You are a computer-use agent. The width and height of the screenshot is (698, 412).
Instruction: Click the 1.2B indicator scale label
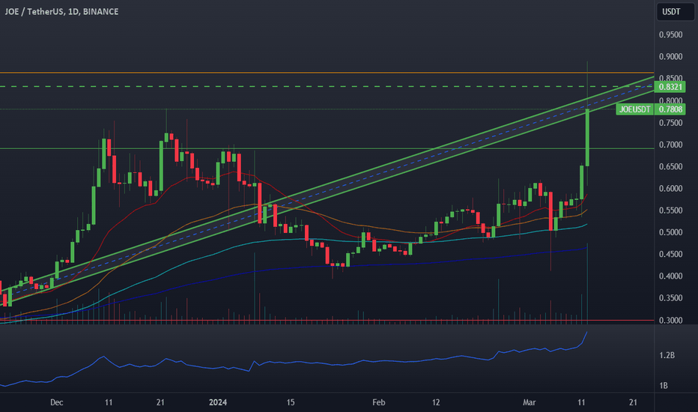click(x=667, y=355)
